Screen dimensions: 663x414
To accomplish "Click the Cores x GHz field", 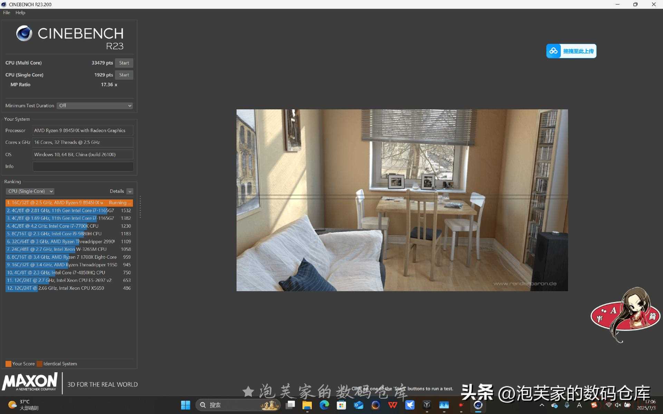I will point(83,142).
